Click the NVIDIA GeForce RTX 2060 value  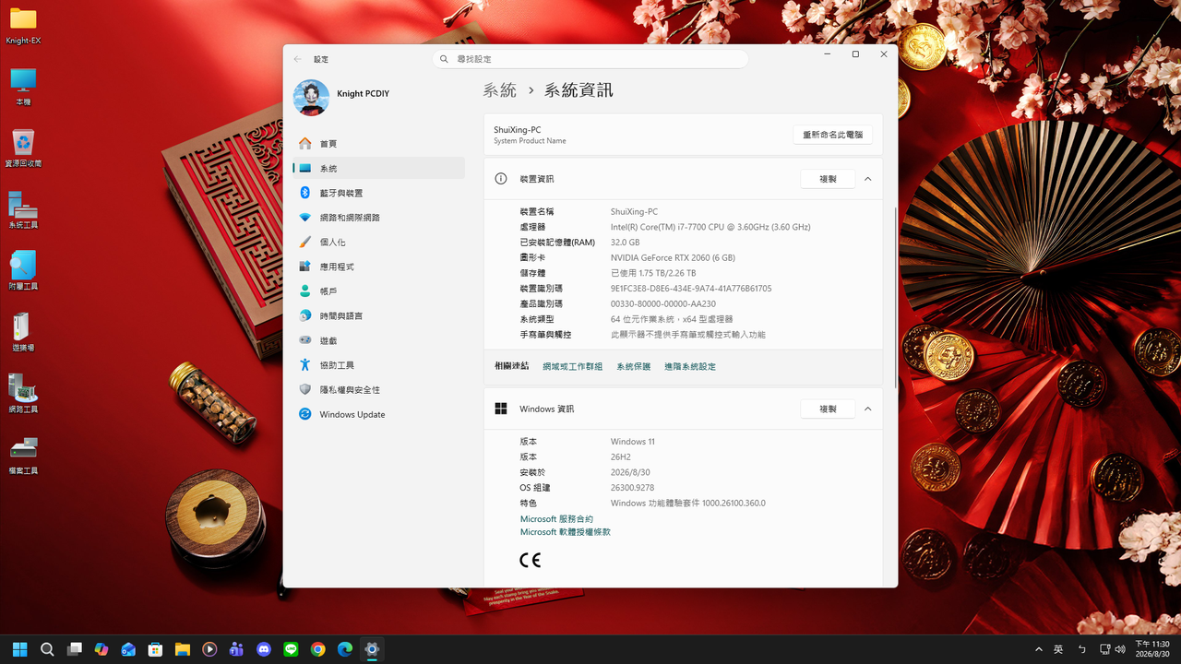pos(673,258)
